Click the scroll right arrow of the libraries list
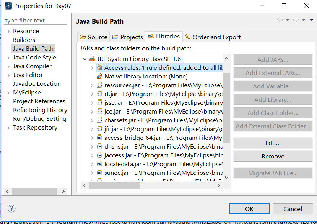The height and width of the screenshot is (224, 317). (218, 185)
